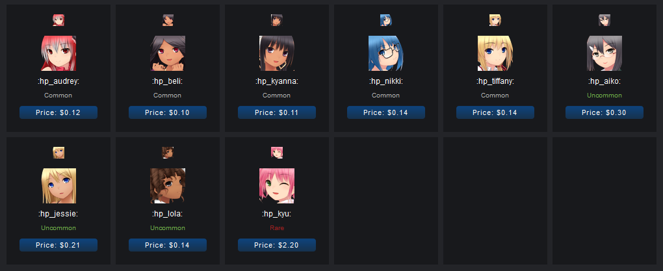Select the small hp_jessie emoticon icon
The image size is (663, 271).
(58, 153)
